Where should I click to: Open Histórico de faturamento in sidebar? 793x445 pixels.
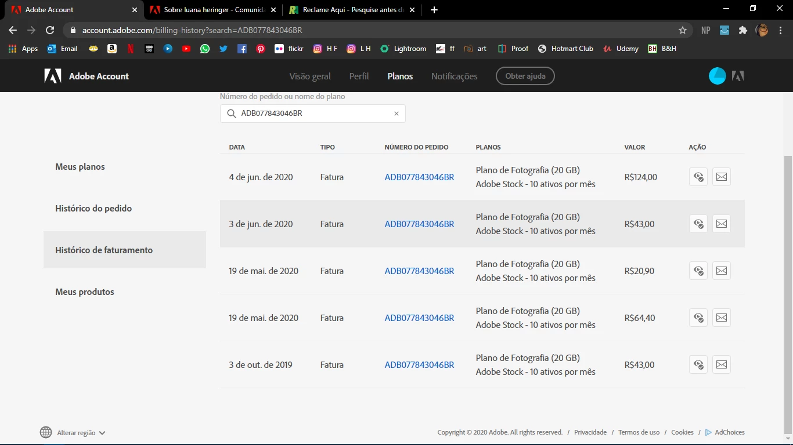coord(125,250)
